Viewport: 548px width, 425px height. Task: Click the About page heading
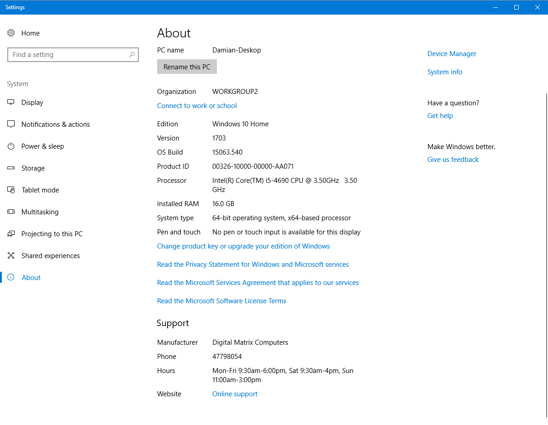pyautogui.click(x=174, y=33)
